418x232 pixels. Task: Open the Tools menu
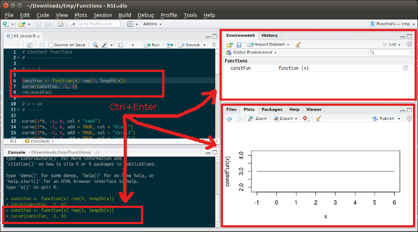pyautogui.click(x=191, y=15)
